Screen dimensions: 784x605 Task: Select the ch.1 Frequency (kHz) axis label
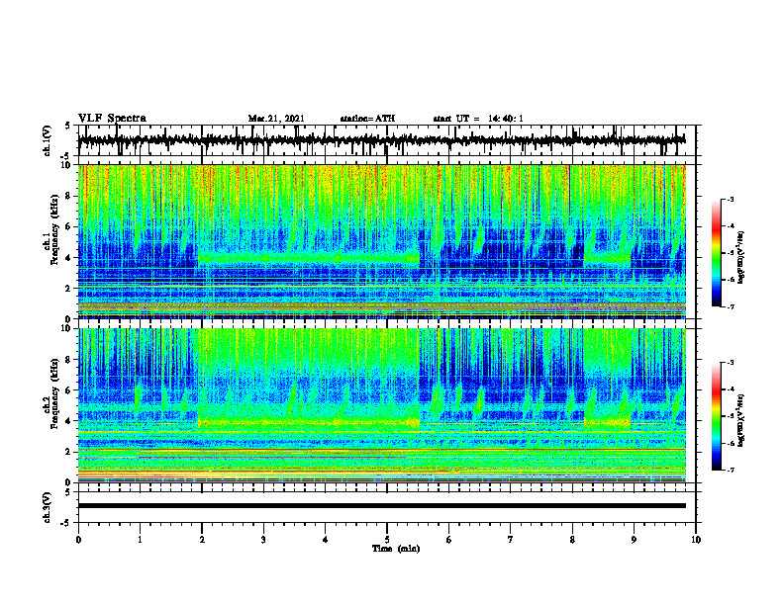52,229
